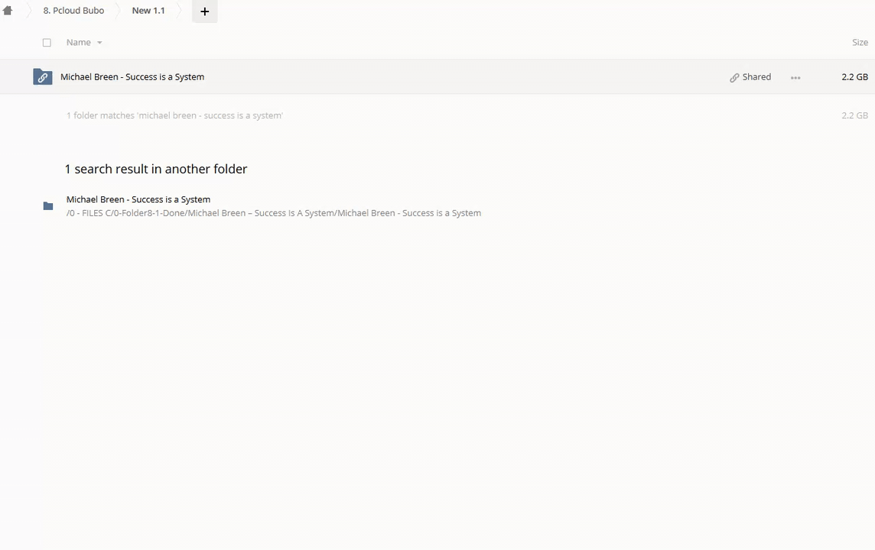
Task: Open the Shared status label
Action: click(x=756, y=77)
